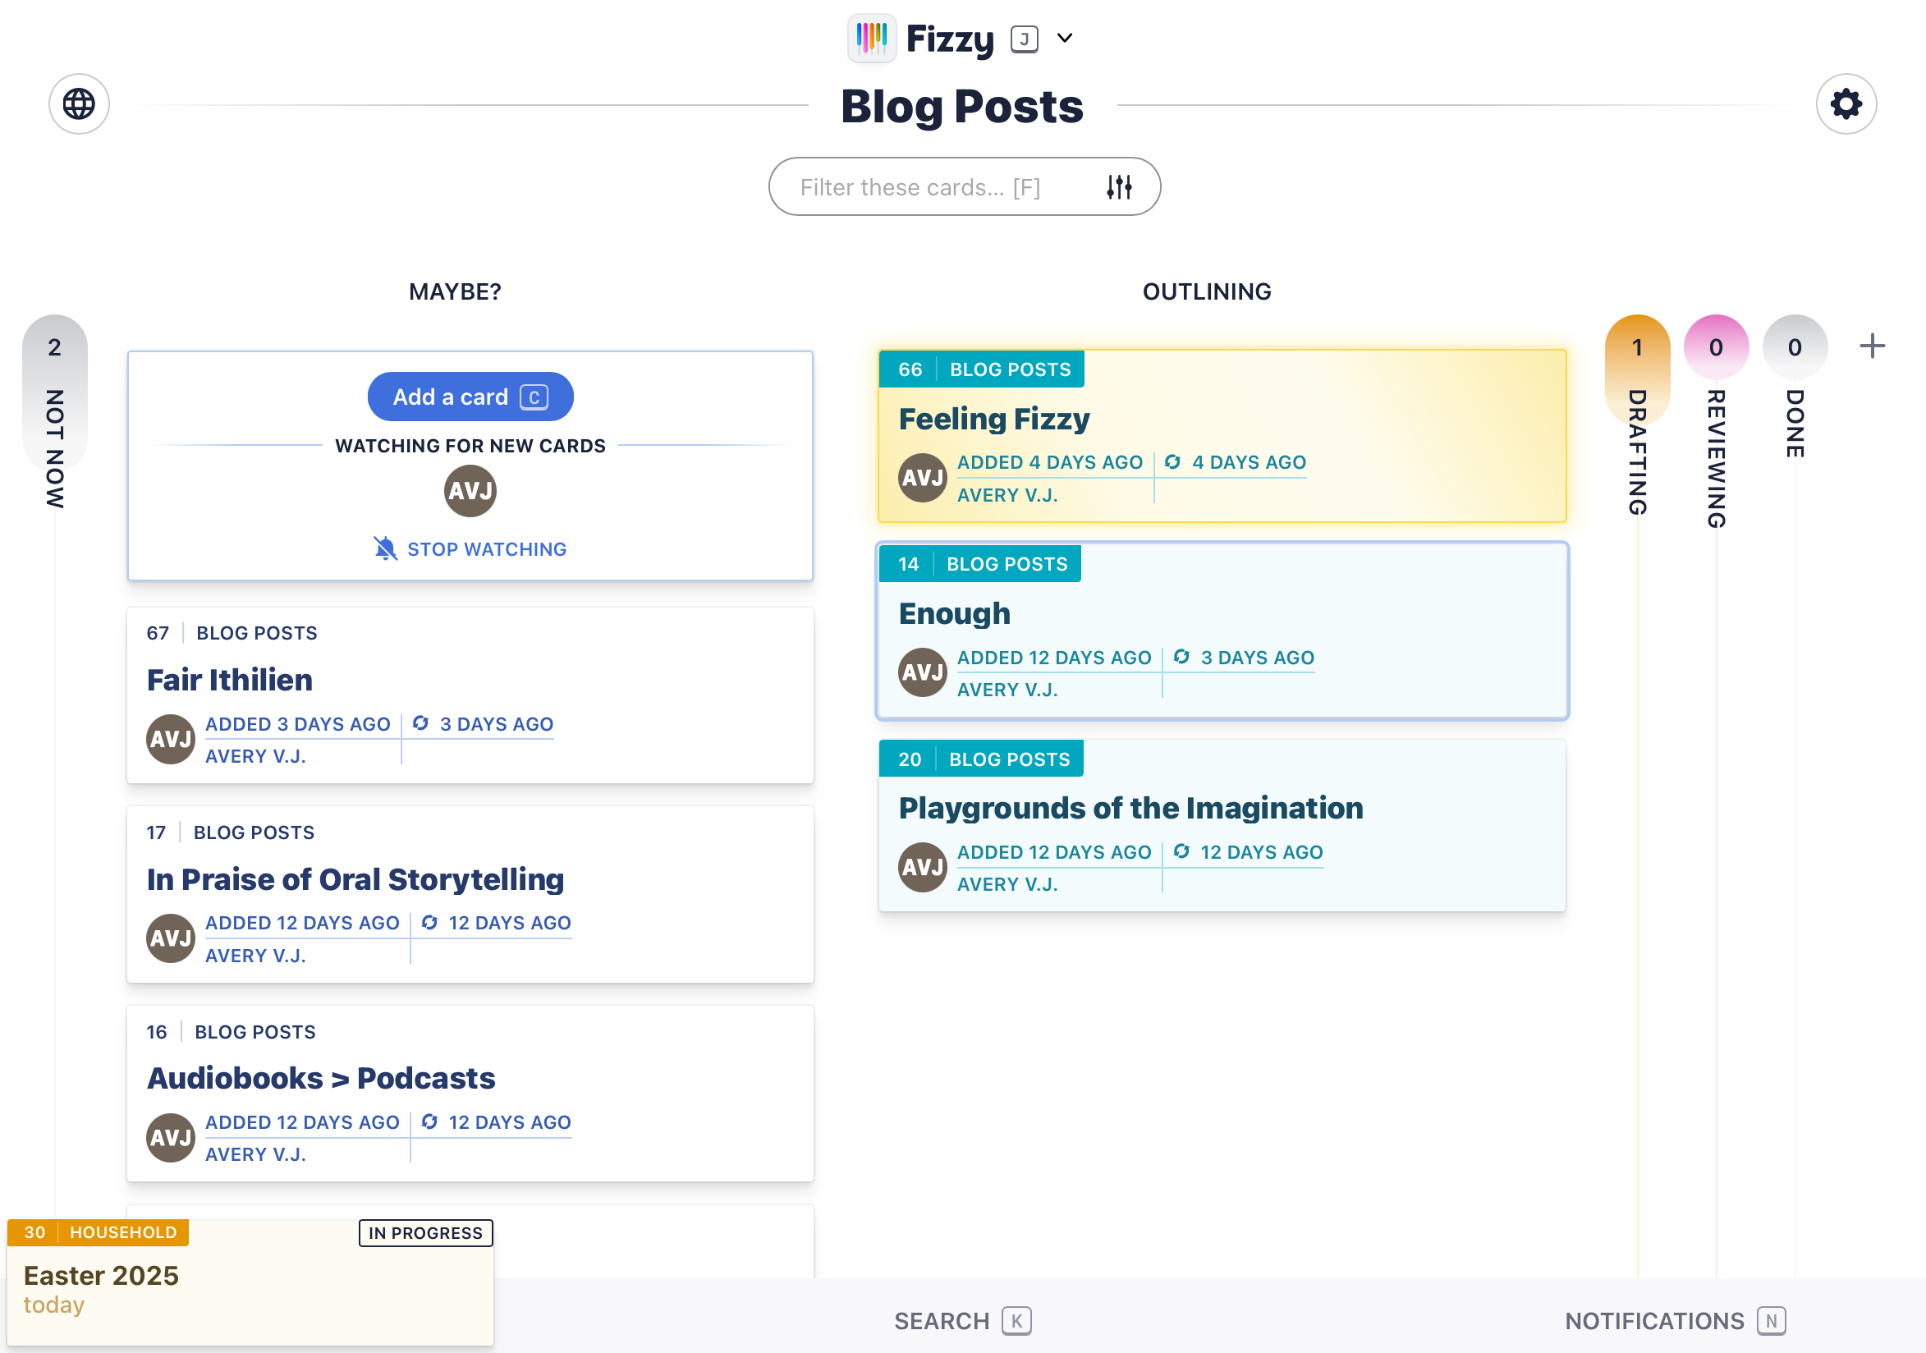Expand the Fizzy account dropdown chevron
Image resolution: width=1926 pixels, height=1353 pixels.
[1065, 38]
